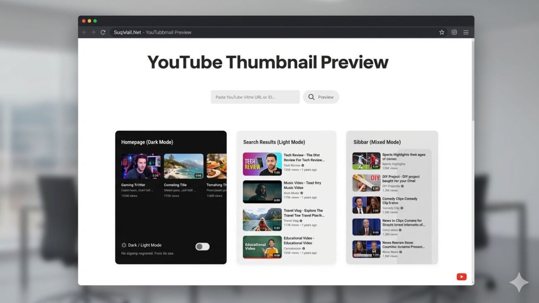This screenshot has width=539, height=303.
Task: Click the verified badge in the Comedy Clips row
Action: click(x=401, y=208)
